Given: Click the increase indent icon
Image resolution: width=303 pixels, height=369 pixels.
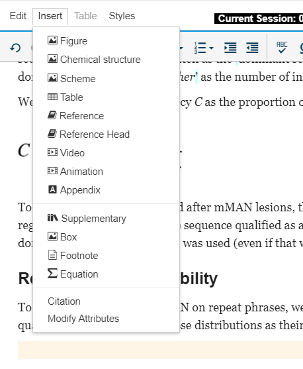Looking at the screenshot, I should 230,48.
